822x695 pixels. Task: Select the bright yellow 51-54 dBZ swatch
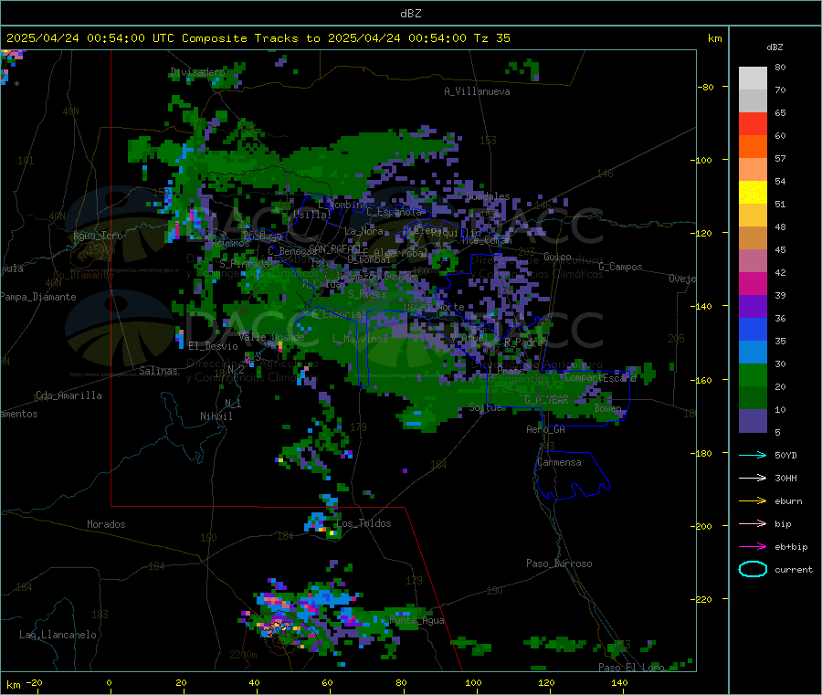[753, 193]
